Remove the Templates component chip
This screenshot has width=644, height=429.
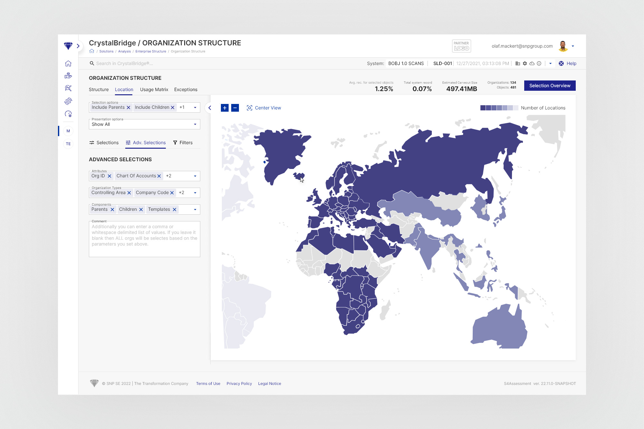175,210
